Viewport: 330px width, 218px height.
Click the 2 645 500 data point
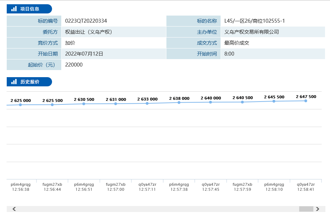(x=274, y=101)
